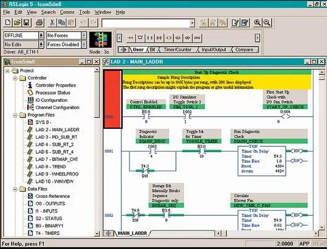
Task: Open the Forces Disabled dropdown
Action: (x=84, y=44)
